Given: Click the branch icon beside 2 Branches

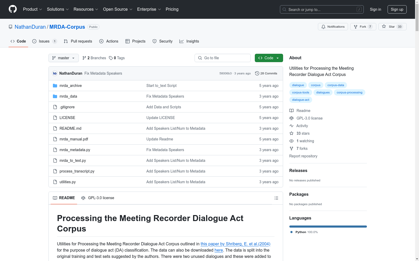Looking at the screenshot, I should click(84, 58).
